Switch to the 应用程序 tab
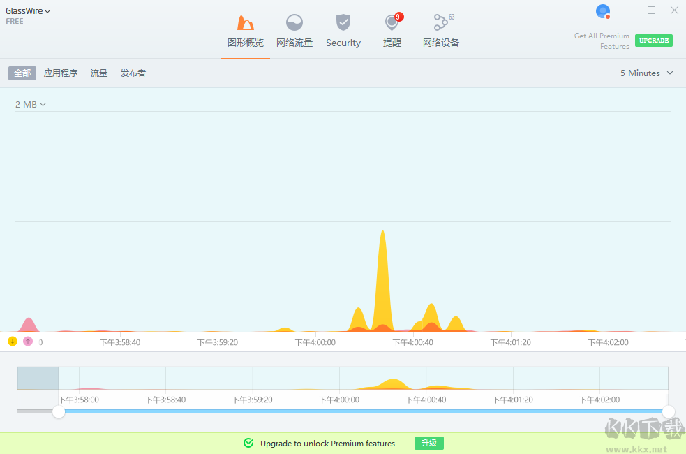The image size is (686, 454). (x=61, y=73)
